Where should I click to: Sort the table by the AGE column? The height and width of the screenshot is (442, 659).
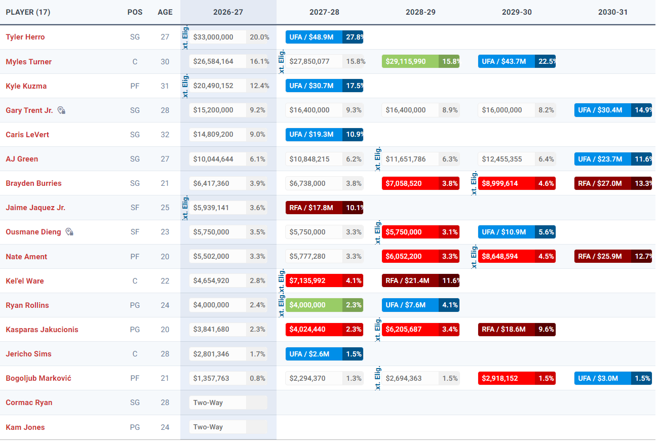[x=165, y=12]
